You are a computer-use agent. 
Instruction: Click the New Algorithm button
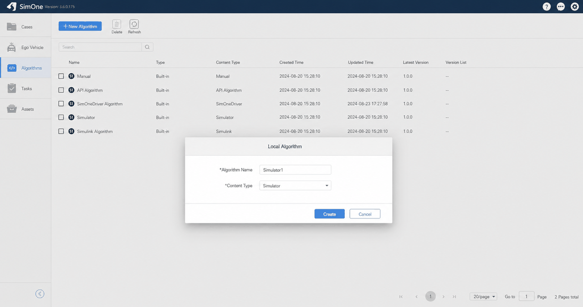pyautogui.click(x=80, y=26)
